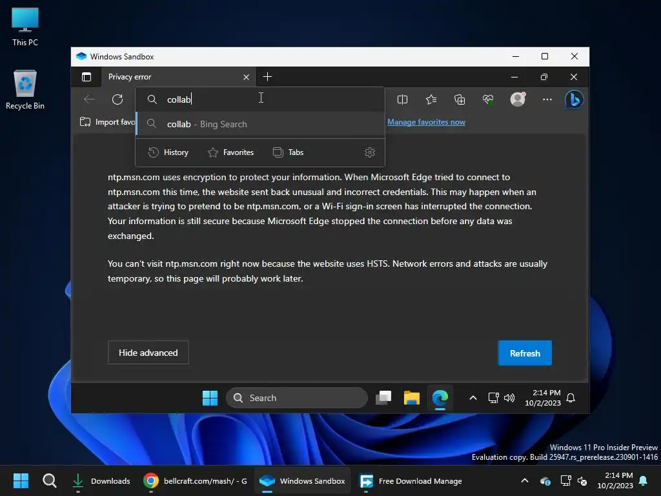The height and width of the screenshot is (496, 661).
Task: Switch to Free Download Manager window
Action: coord(411,480)
